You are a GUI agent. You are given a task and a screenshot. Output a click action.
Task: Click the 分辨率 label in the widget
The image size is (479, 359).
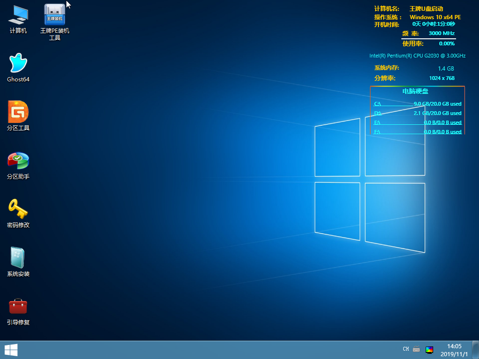tap(385, 78)
